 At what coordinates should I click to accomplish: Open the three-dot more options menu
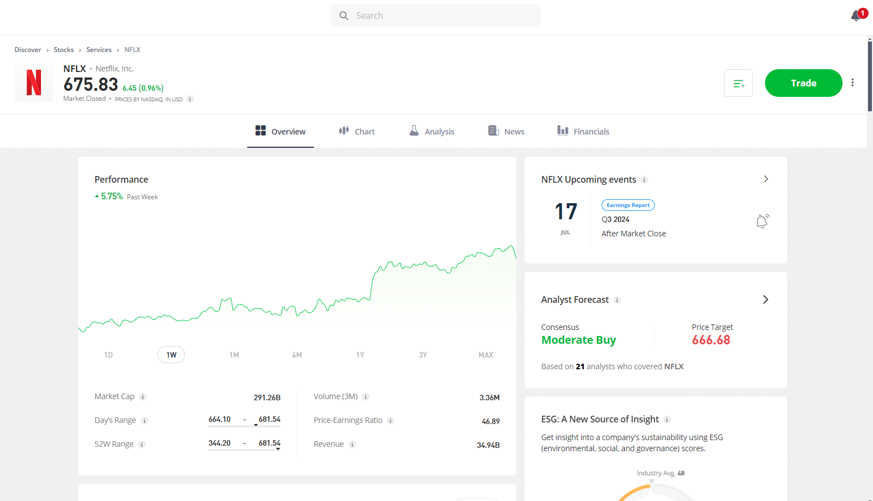click(853, 82)
